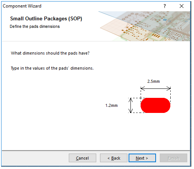This screenshot has height=169, width=194.
Task: Click 'What dimensions should the pads have?' text
Action: tap(50, 53)
